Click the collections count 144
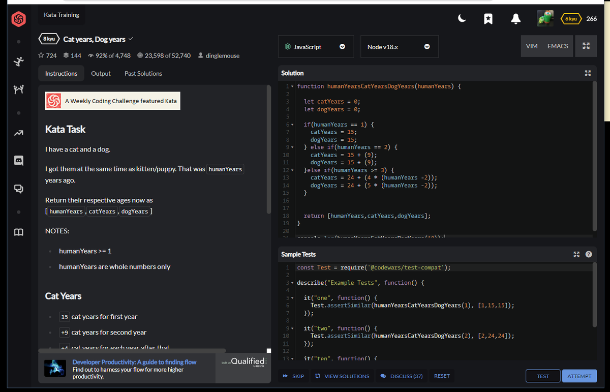Viewport: 610px width, 392px height. tap(73, 55)
